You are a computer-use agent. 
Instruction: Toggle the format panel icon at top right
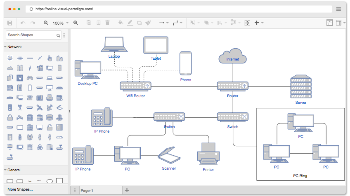tap(338, 23)
